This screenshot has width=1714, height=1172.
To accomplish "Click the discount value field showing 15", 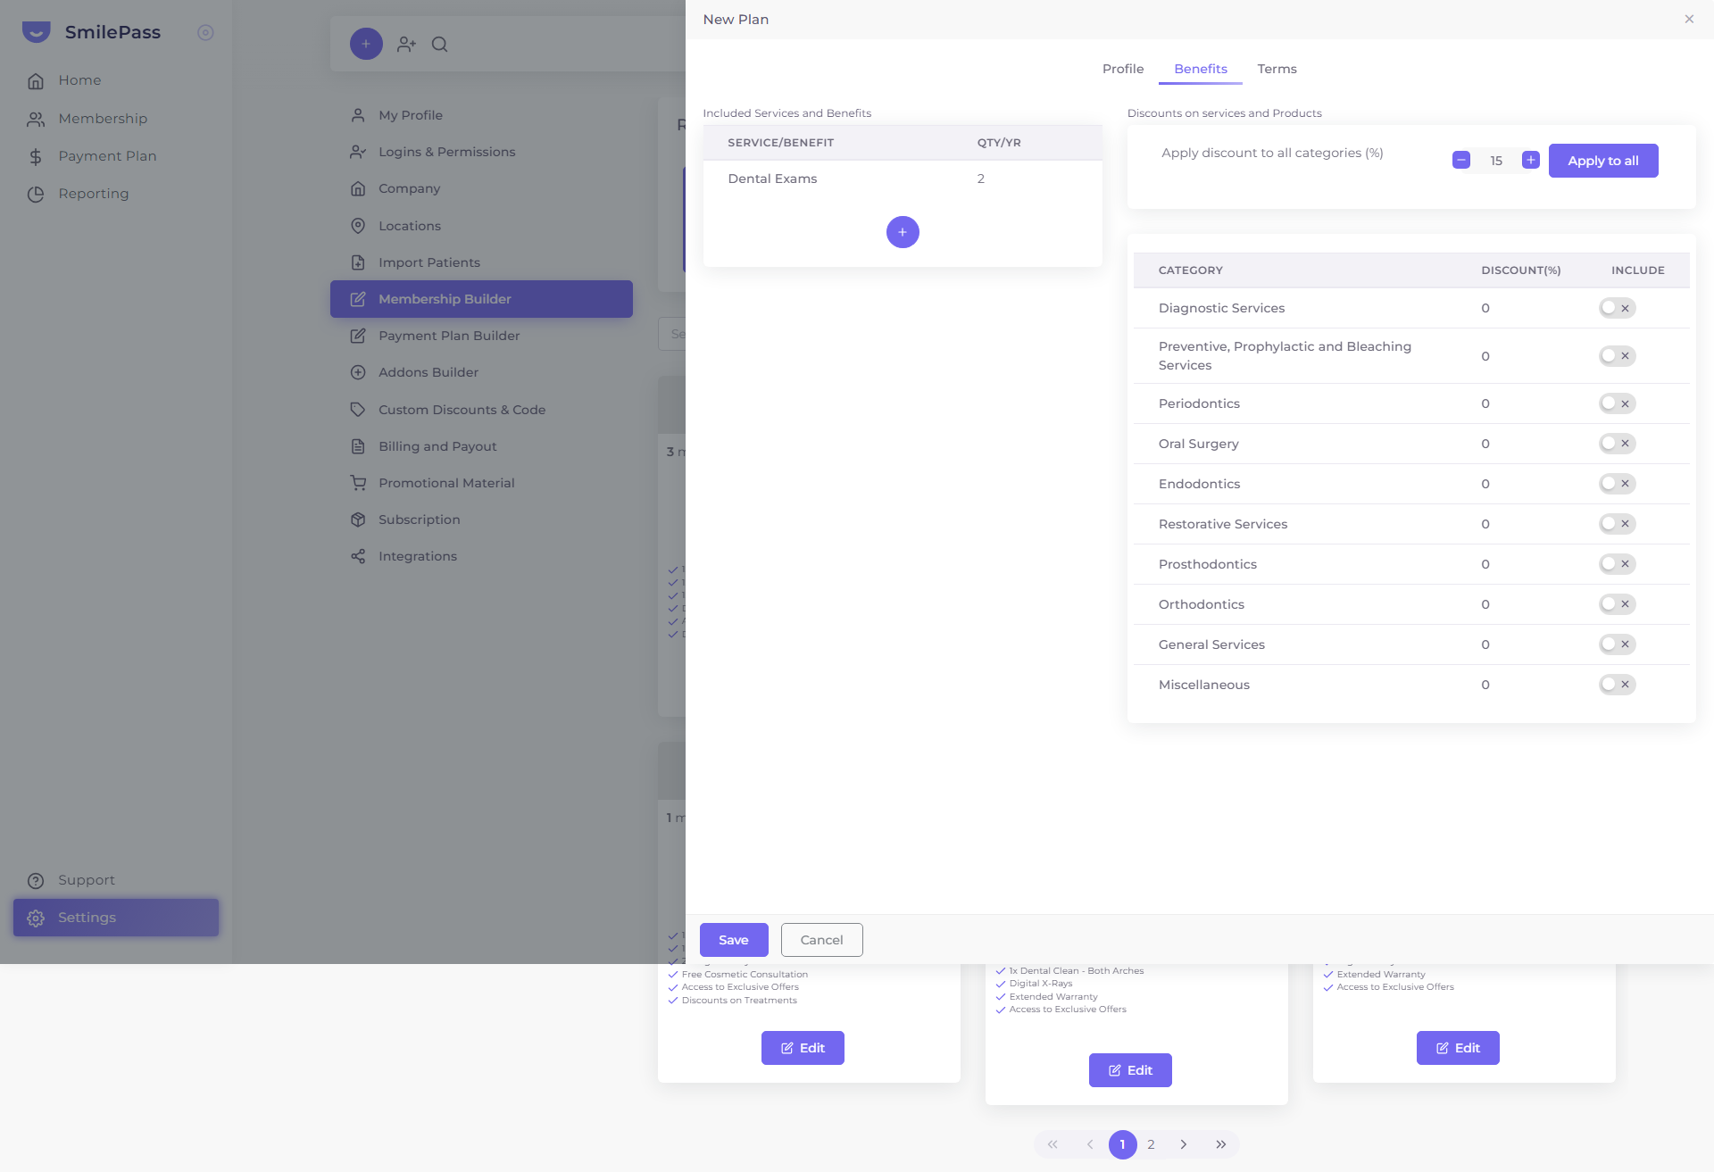I will (1496, 161).
